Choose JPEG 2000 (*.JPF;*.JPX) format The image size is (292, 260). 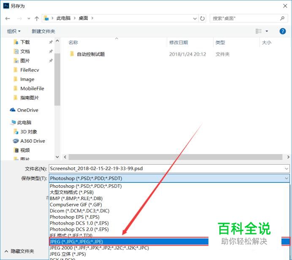point(99,248)
